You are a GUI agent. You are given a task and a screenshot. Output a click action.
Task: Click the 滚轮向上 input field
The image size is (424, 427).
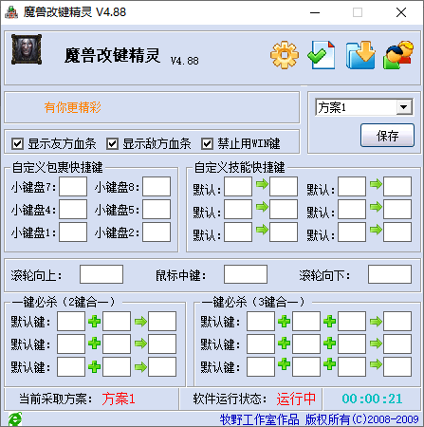(101, 274)
